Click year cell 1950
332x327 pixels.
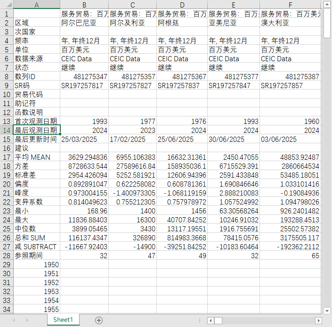(x=37, y=264)
